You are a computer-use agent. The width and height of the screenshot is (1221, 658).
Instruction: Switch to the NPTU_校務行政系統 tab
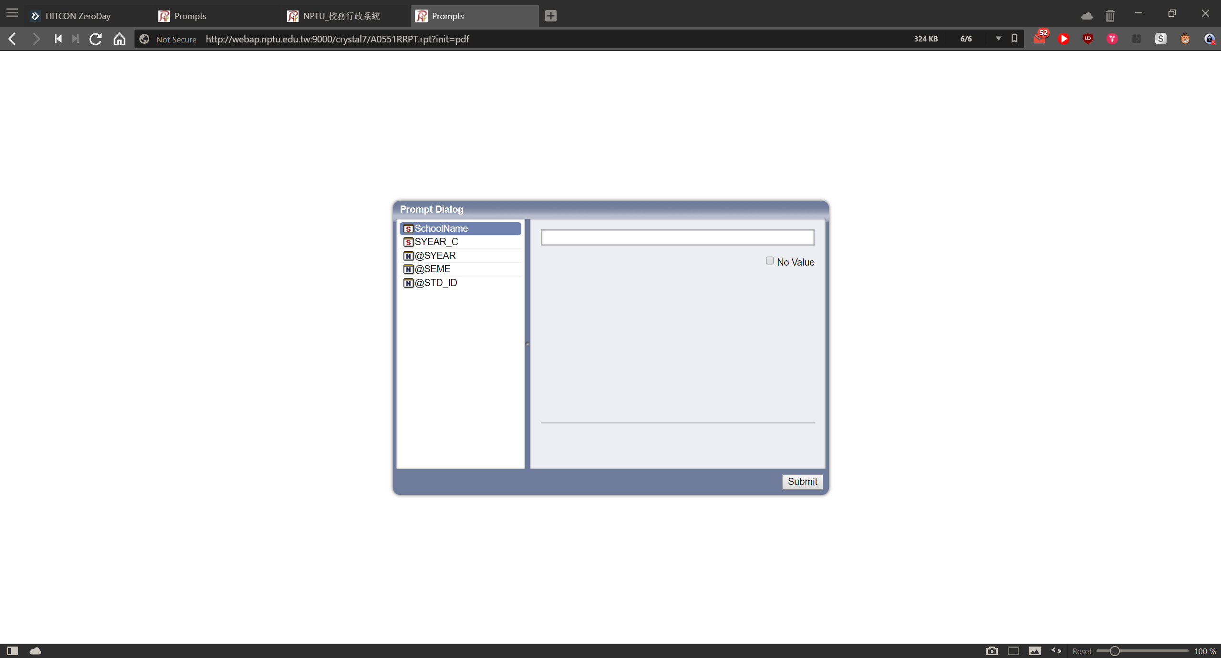[346, 16]
